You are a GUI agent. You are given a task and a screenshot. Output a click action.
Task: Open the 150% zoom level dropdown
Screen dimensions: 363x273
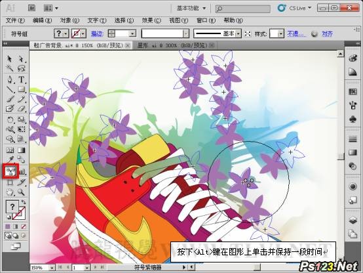(x=43, y=268)
